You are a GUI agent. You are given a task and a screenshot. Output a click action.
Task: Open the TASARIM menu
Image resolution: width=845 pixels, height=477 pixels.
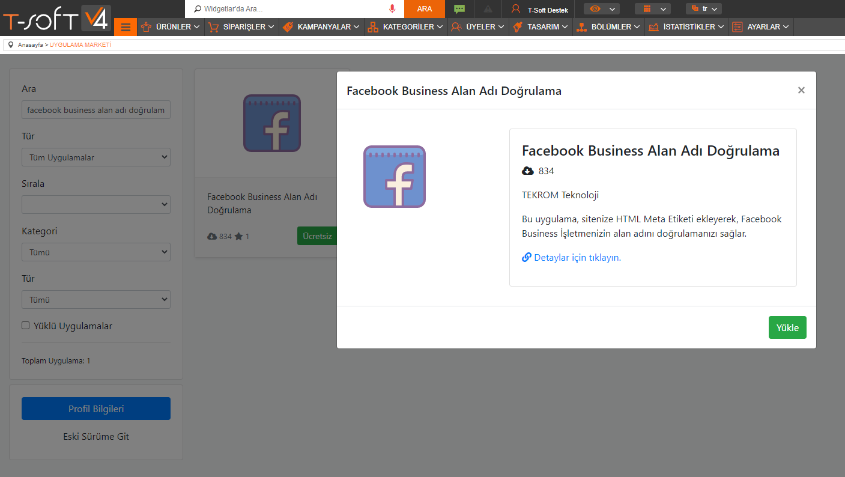point(541,27)
